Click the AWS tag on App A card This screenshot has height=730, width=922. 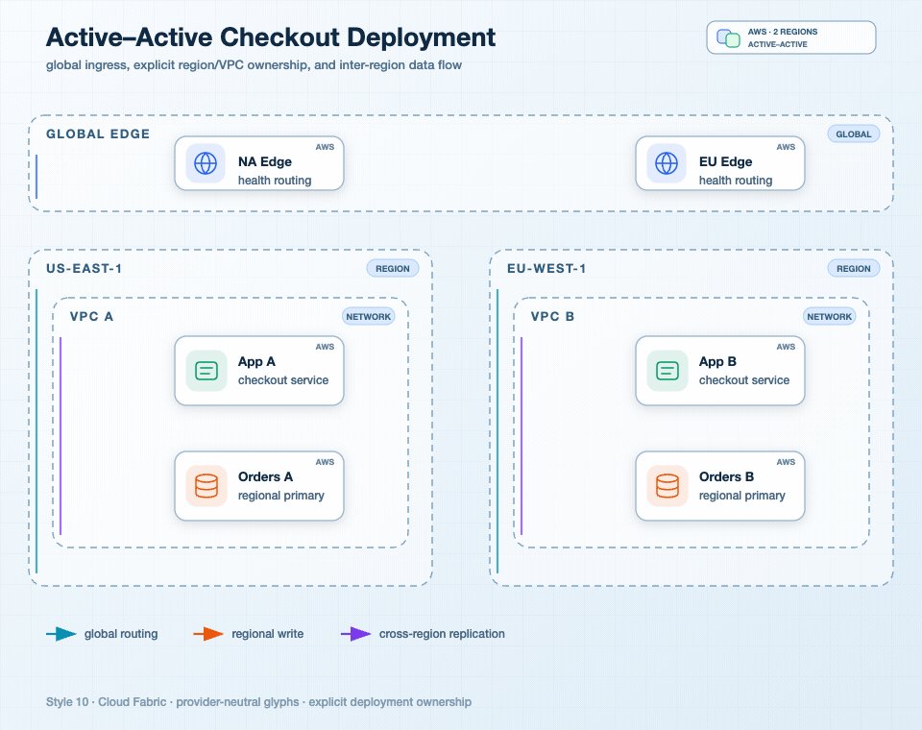click(x=325, y=347)
